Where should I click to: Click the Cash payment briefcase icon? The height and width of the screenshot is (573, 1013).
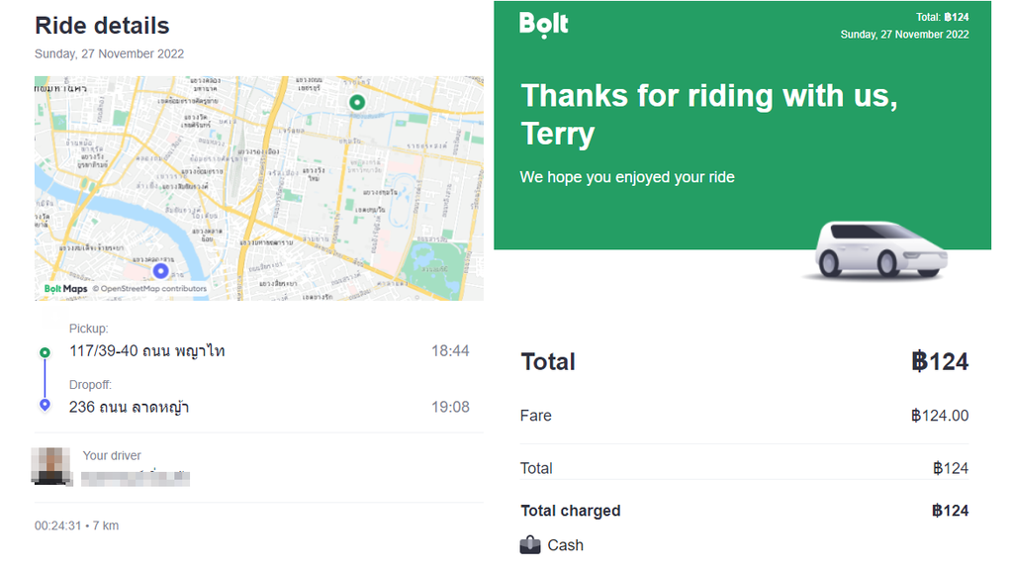[x=530, y=545]
